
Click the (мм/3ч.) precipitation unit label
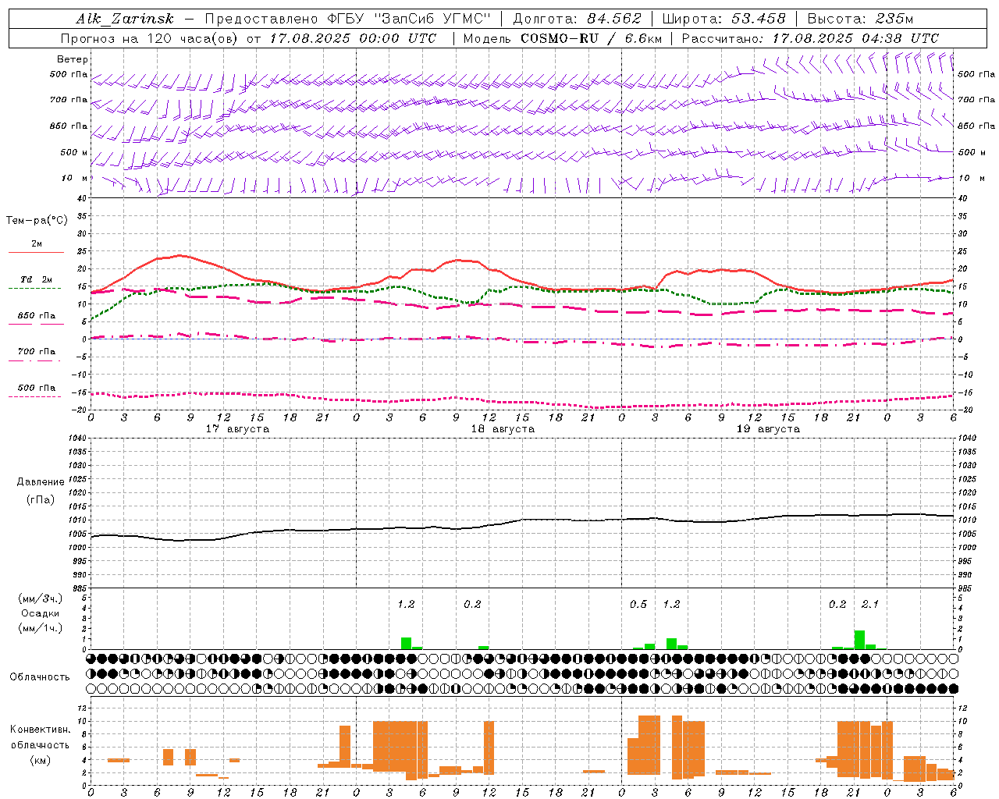coord(41,598)
